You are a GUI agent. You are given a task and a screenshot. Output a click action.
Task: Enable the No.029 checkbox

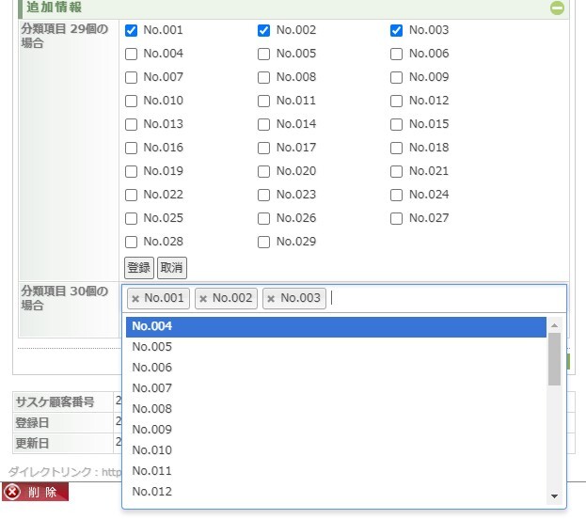coord(264,242)
